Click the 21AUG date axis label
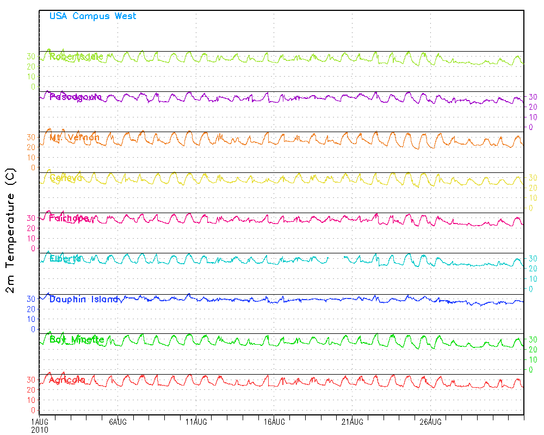The height and width of the screenshot is (435, 544). click(x=353, y=422)
